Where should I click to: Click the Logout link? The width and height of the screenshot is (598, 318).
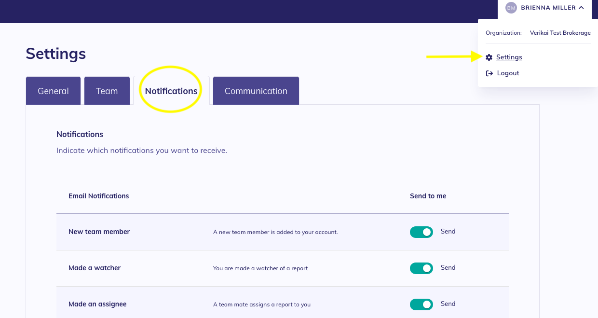point(508,73)
